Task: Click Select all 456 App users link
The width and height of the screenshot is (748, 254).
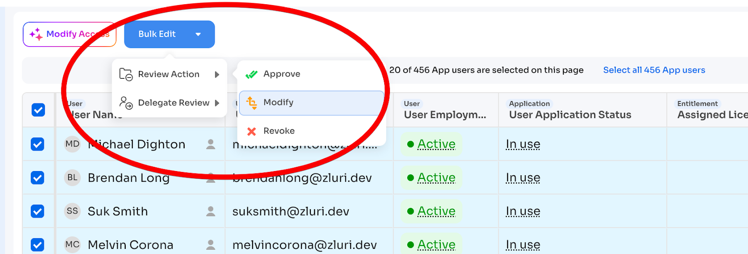Action: click(x=654, y=70)
